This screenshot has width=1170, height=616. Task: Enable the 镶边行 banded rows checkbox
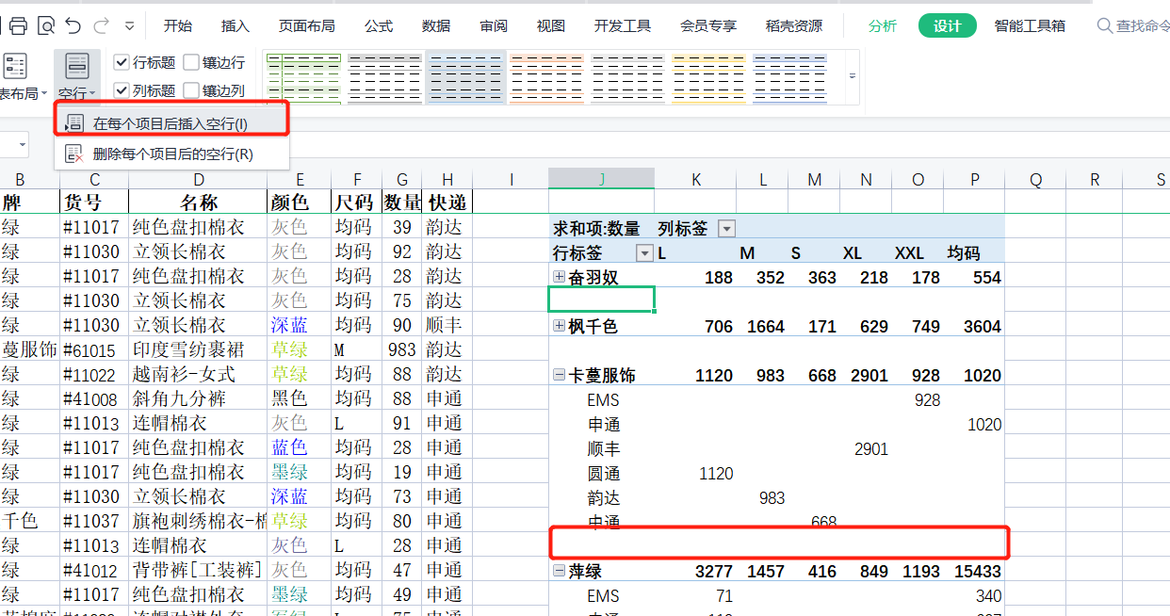191,63
